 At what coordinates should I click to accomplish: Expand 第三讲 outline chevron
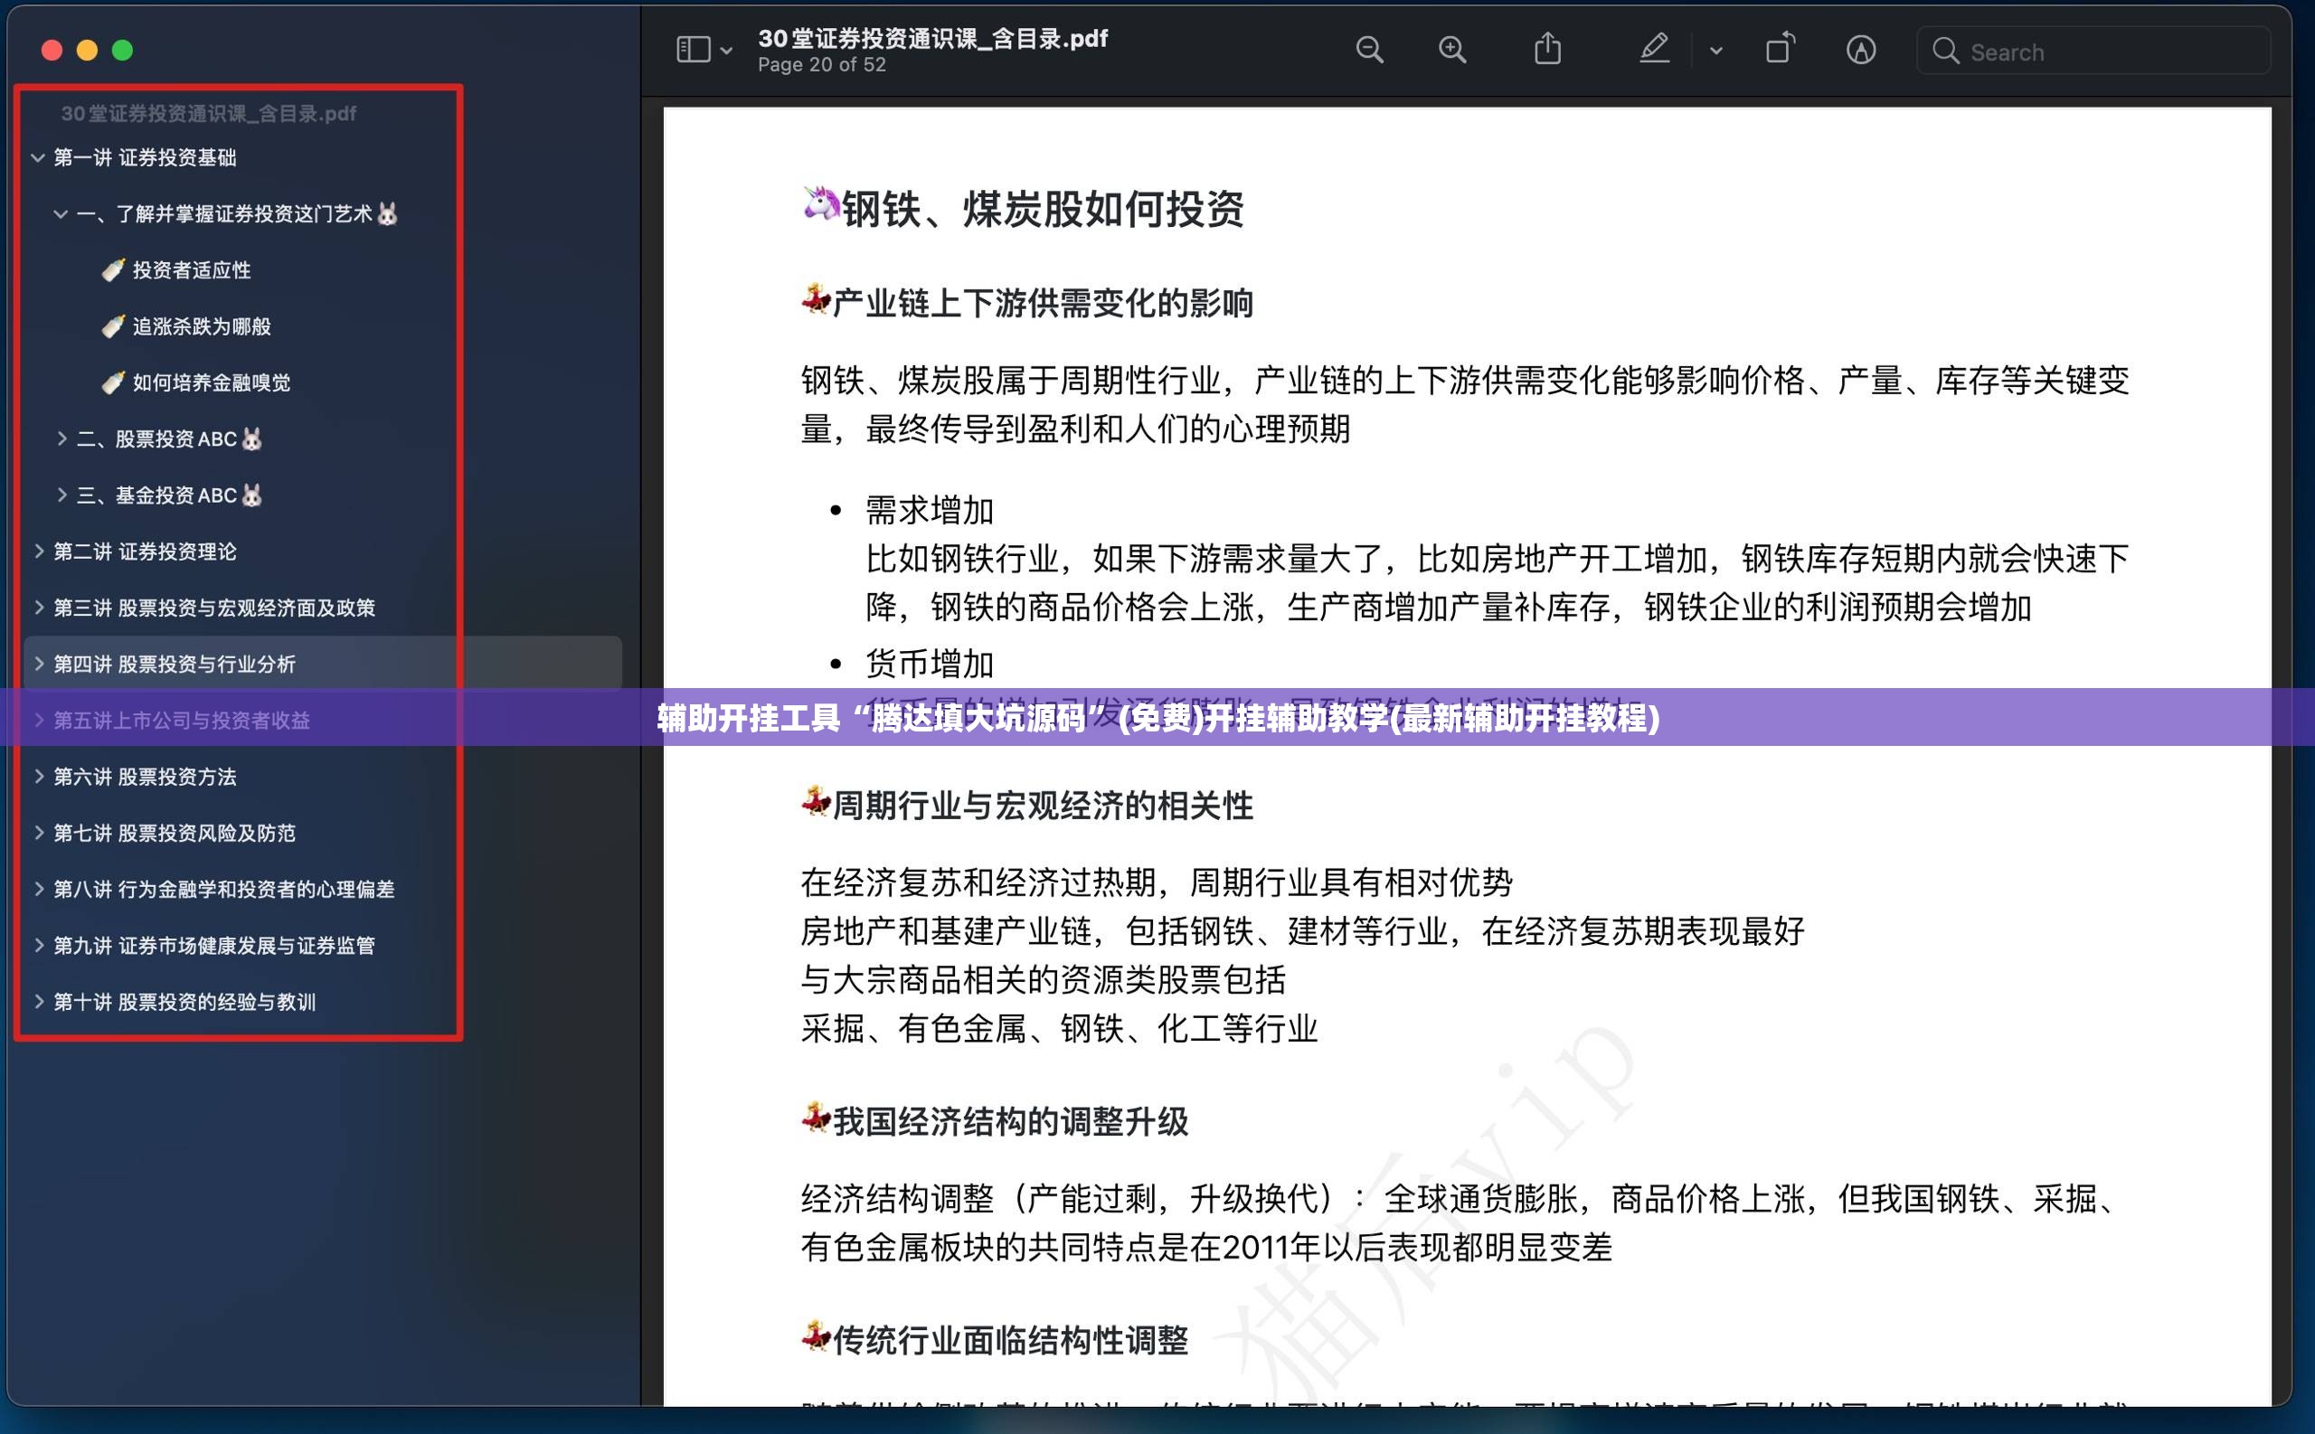pyautogui.click(x=39, y=607)
